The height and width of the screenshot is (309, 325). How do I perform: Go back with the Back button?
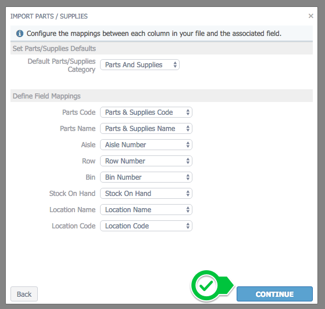pyautogui.click(x=24, y=294)
